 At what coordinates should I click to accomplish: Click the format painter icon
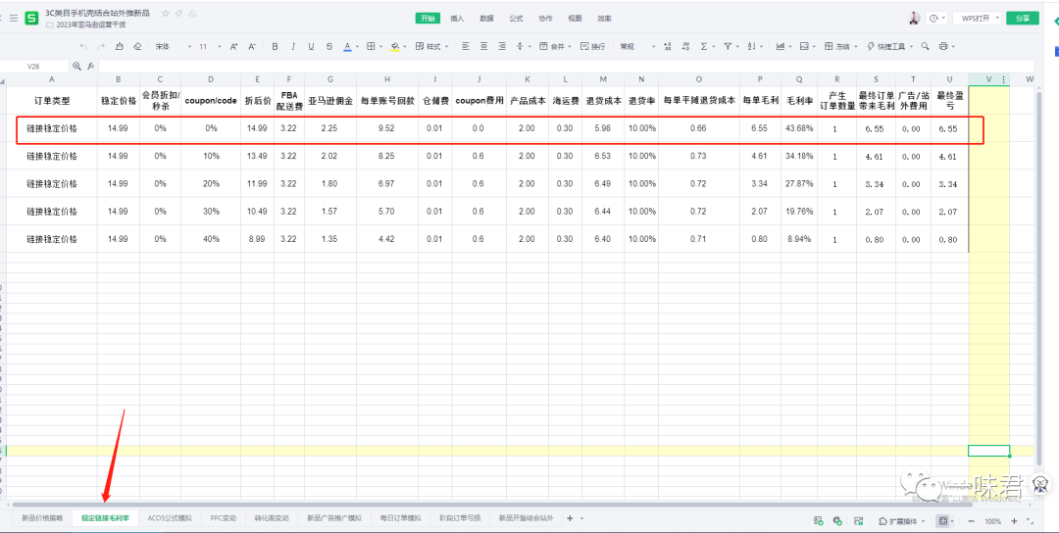tap(120, 46)
